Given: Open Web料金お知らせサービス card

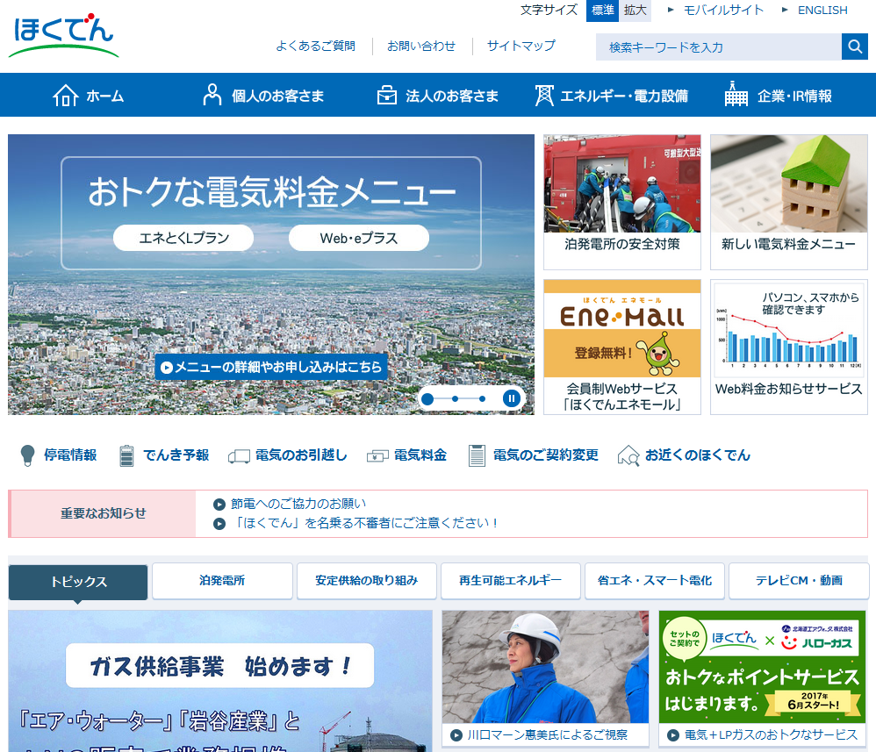Looking at the screenshot, I should pyautogui.click(x=788, y=347).
